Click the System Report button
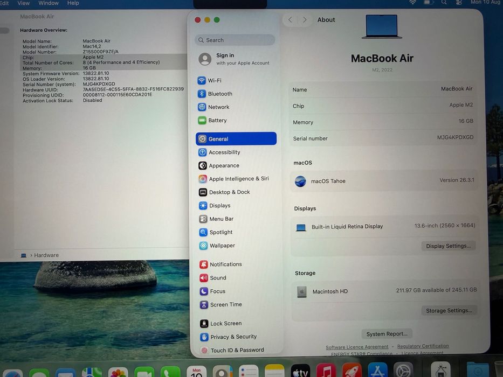503x377 pixels. click(387, 334)
